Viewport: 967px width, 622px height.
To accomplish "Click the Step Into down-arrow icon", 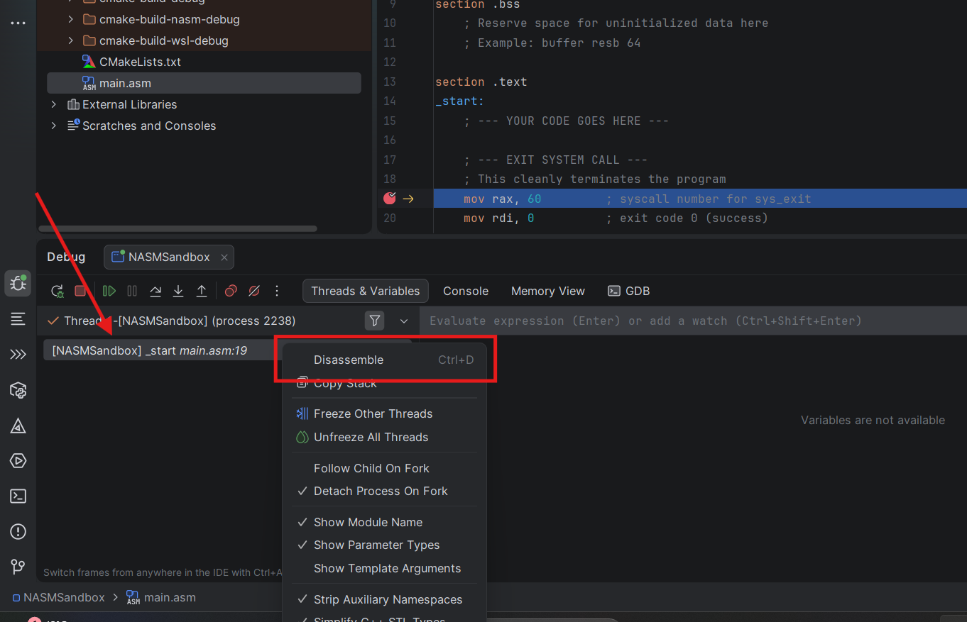I will coord(178,291).
